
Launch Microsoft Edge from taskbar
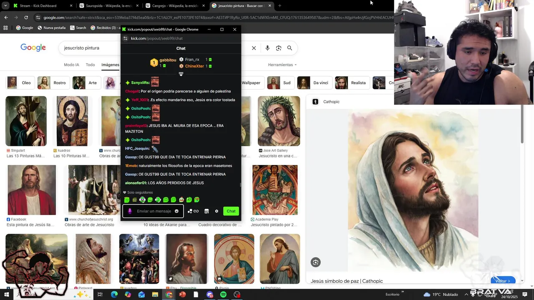114,295
